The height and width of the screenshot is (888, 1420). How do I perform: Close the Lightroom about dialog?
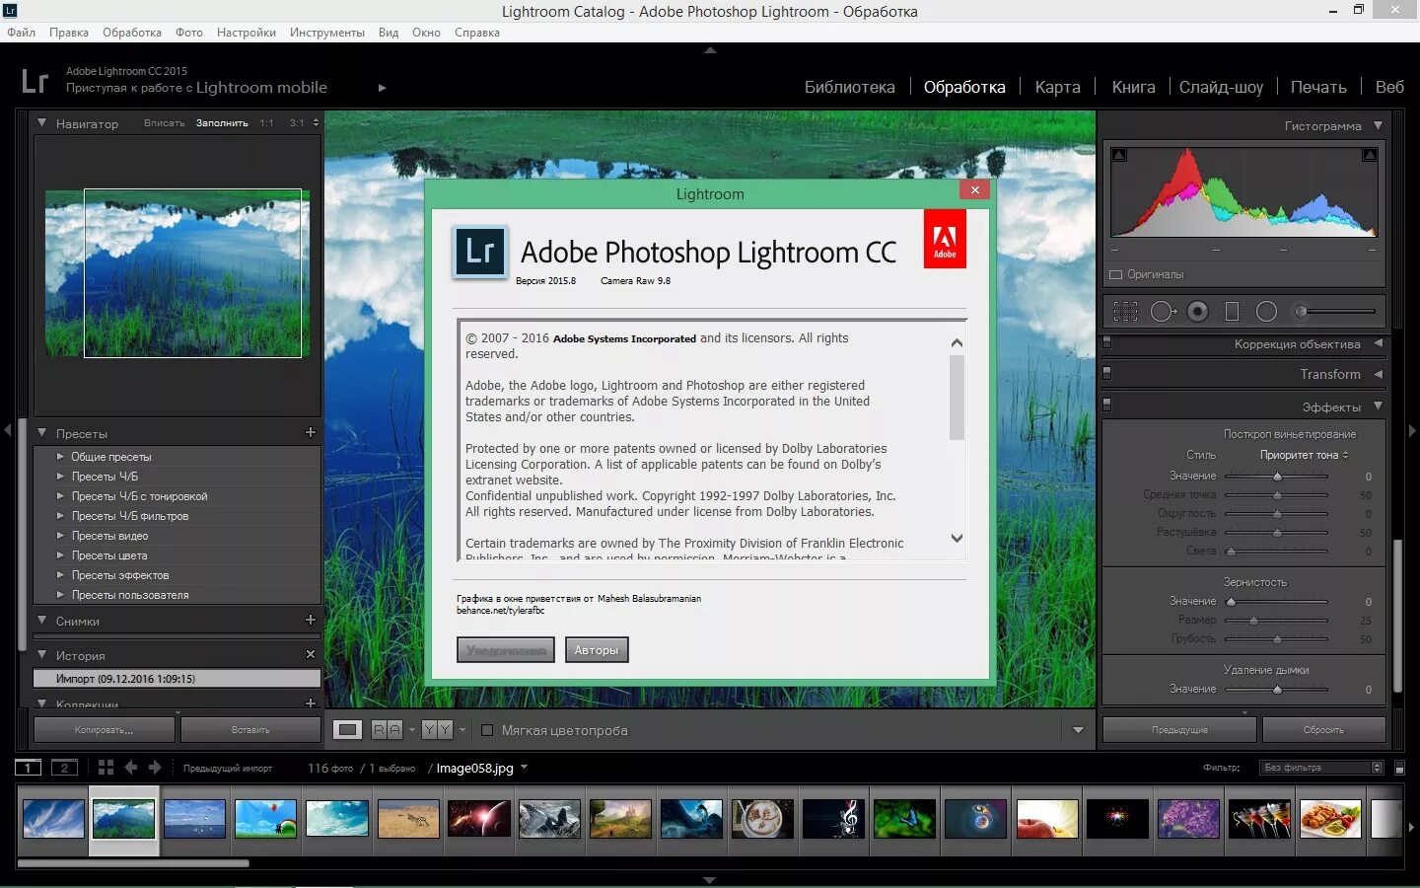click(974, 190)
